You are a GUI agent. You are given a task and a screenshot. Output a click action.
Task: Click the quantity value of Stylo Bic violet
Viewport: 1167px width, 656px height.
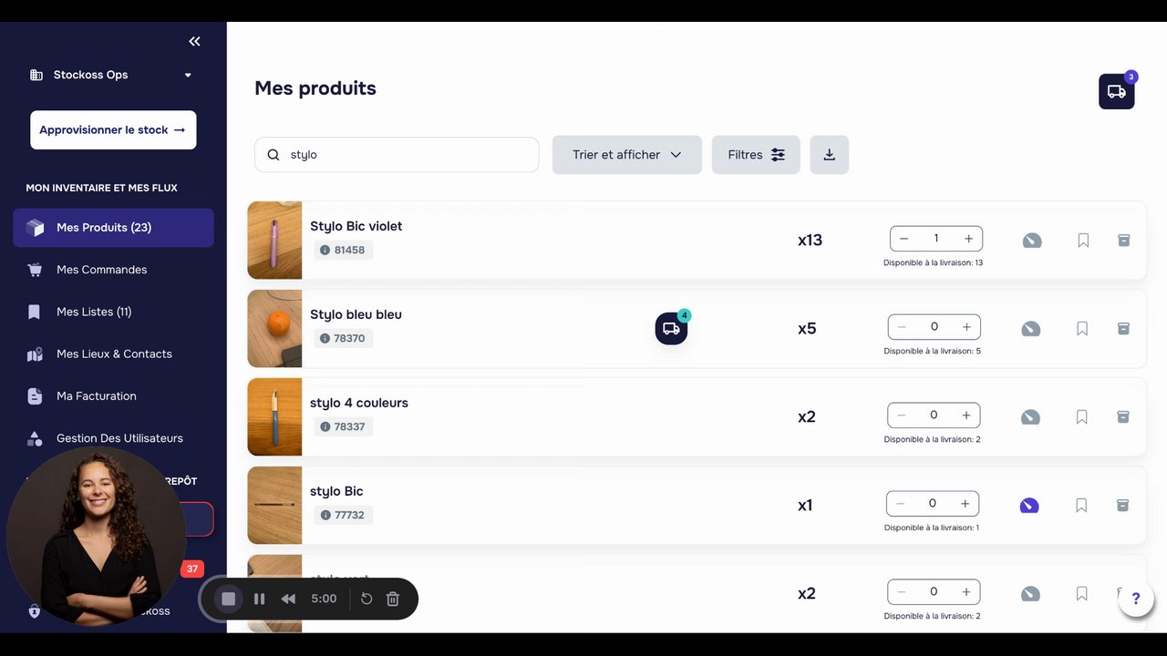click(935, 239)
